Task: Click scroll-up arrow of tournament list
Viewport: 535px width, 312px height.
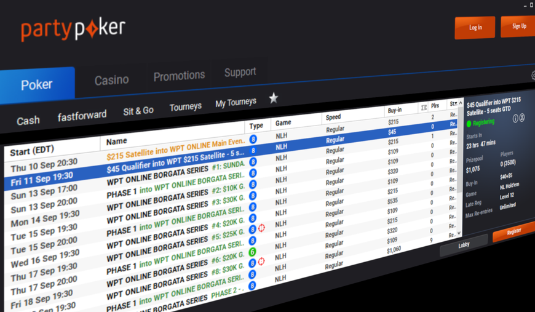Action: pos(460,103)
